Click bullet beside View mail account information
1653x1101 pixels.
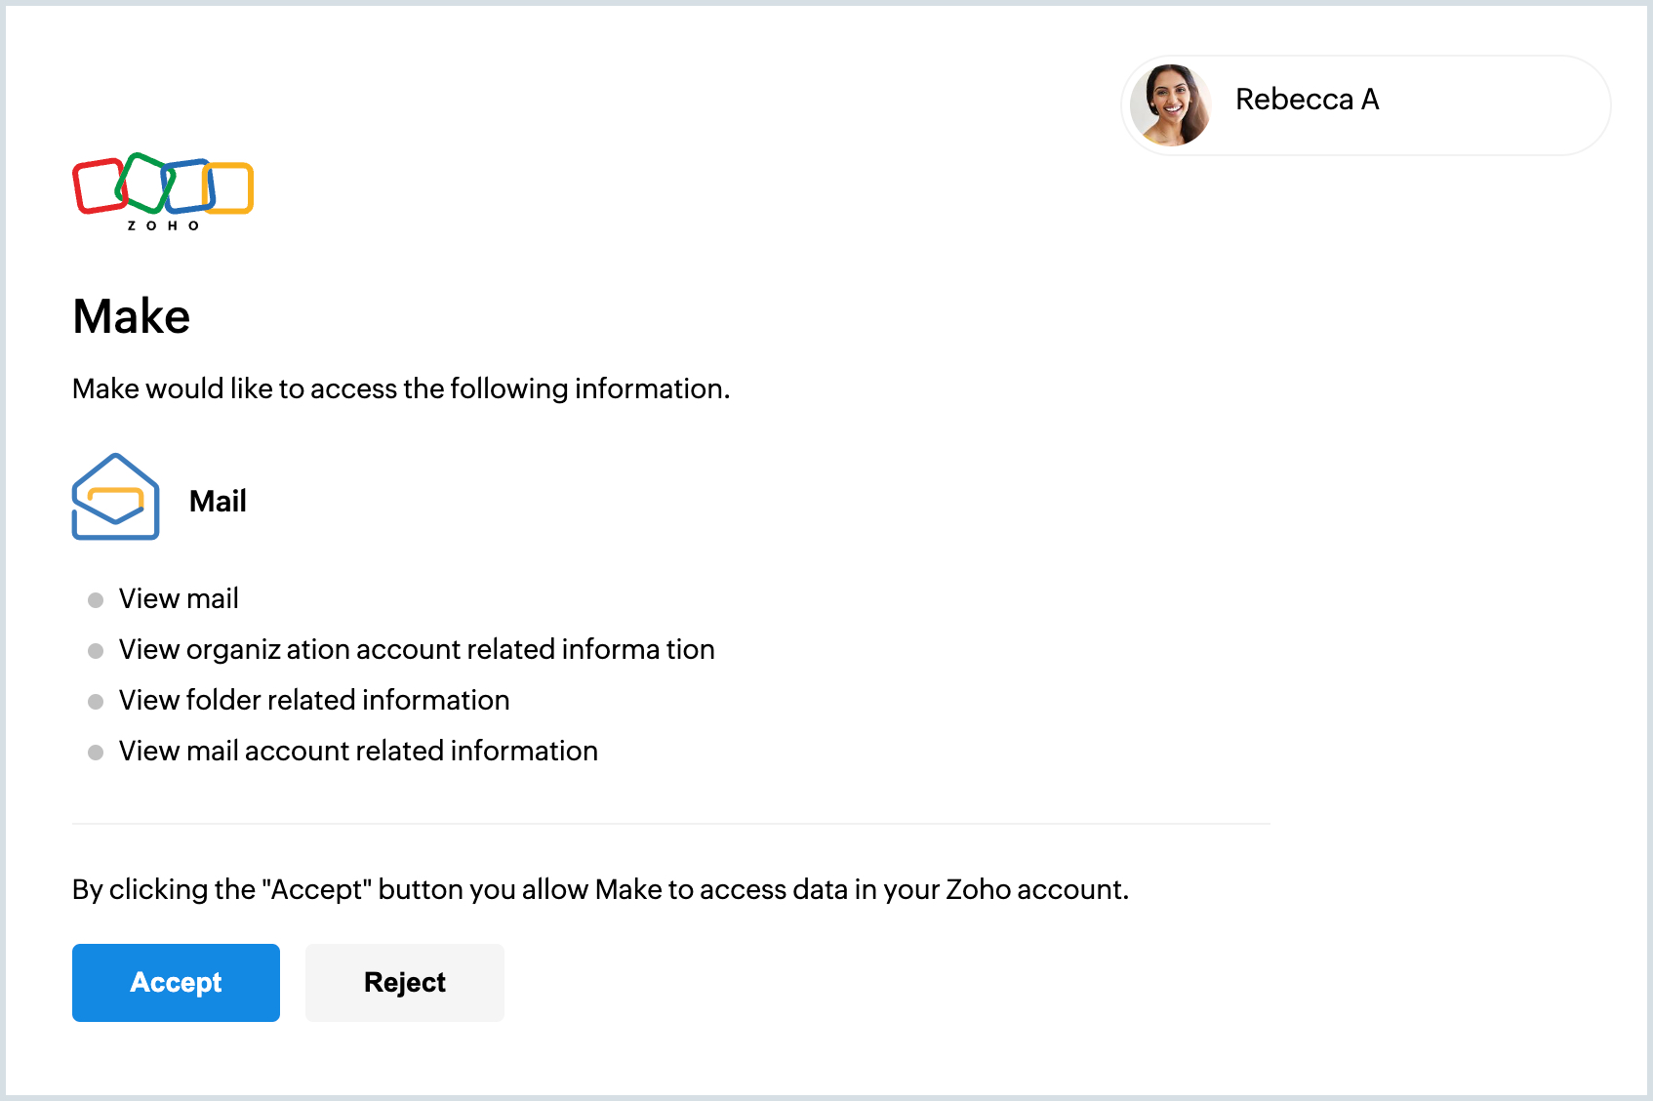(96, 753)
